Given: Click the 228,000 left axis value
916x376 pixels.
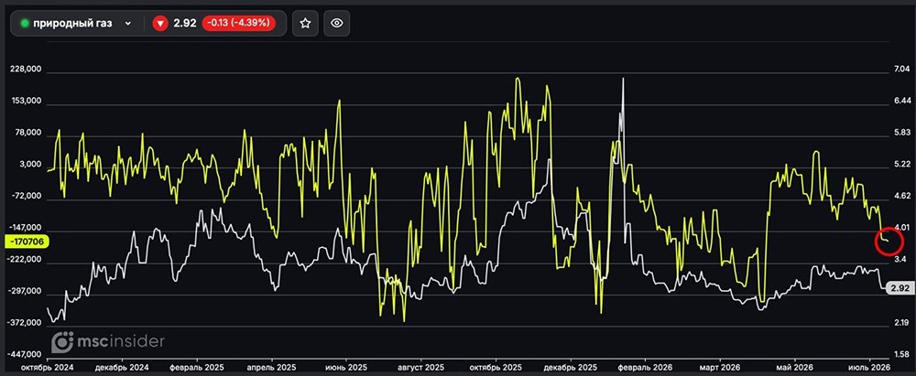Looking at the screenshot, I should click(26, 69).
